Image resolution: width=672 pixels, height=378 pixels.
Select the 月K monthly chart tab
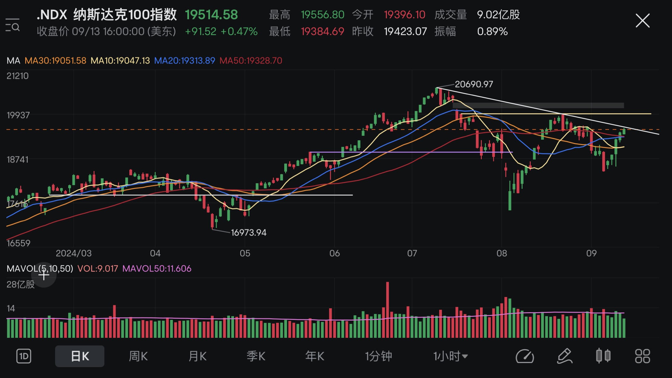click(197, 356)
